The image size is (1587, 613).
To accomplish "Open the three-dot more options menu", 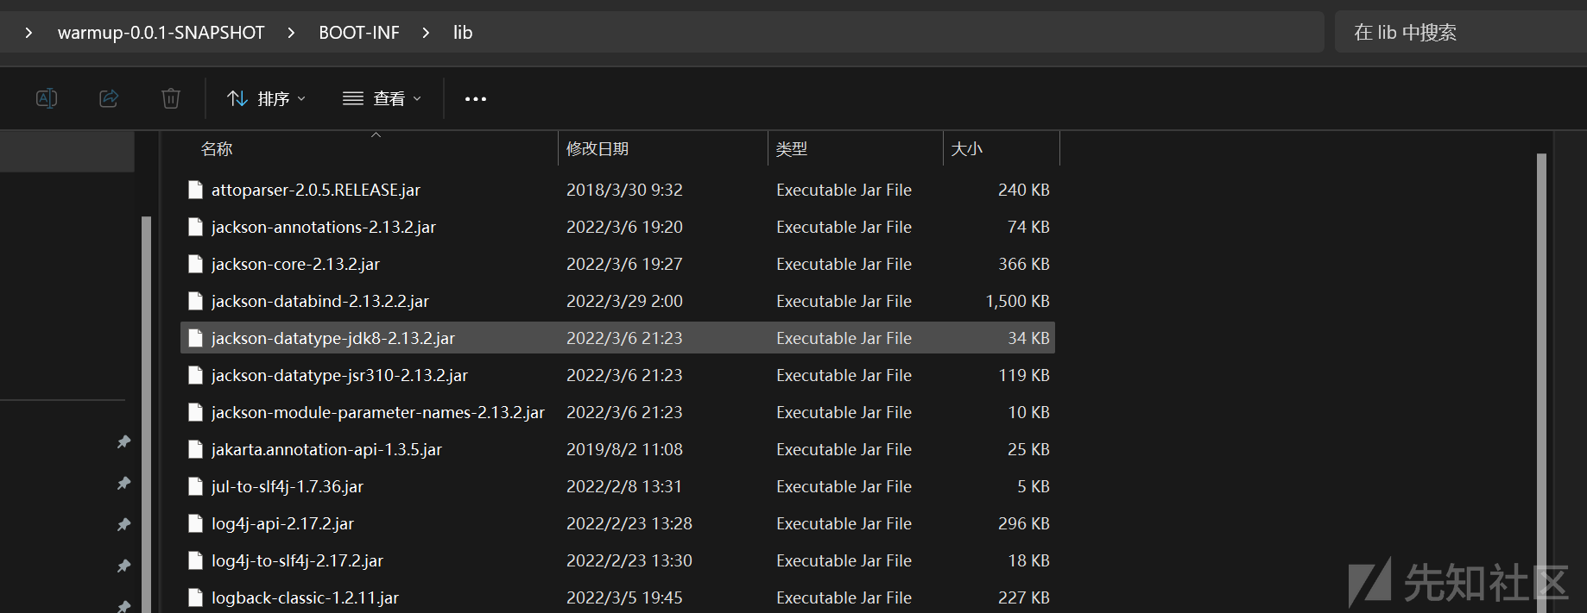I will pyautogui.click(x=476, y=99).
